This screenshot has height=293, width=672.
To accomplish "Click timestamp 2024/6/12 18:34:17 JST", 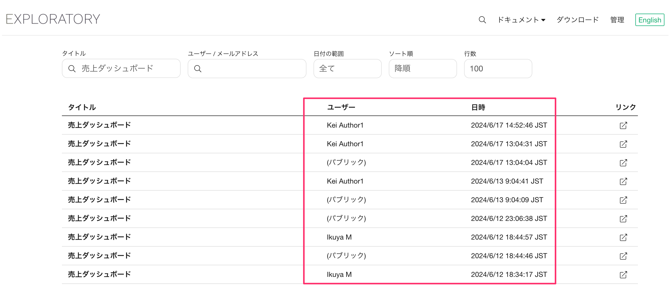I will point(509,275).
